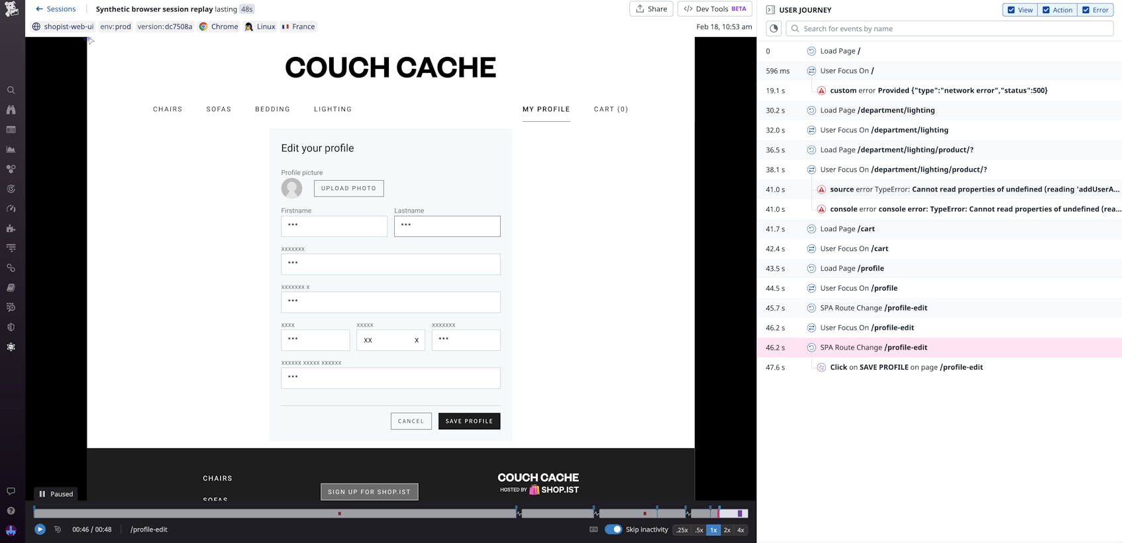Turn off the Skip inactivity toggle
The image size is (1122, 543).
(x=613, y=529)
